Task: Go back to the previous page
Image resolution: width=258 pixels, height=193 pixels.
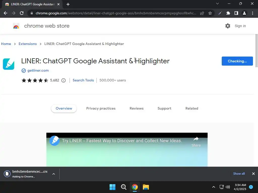Action: [6, 13]
